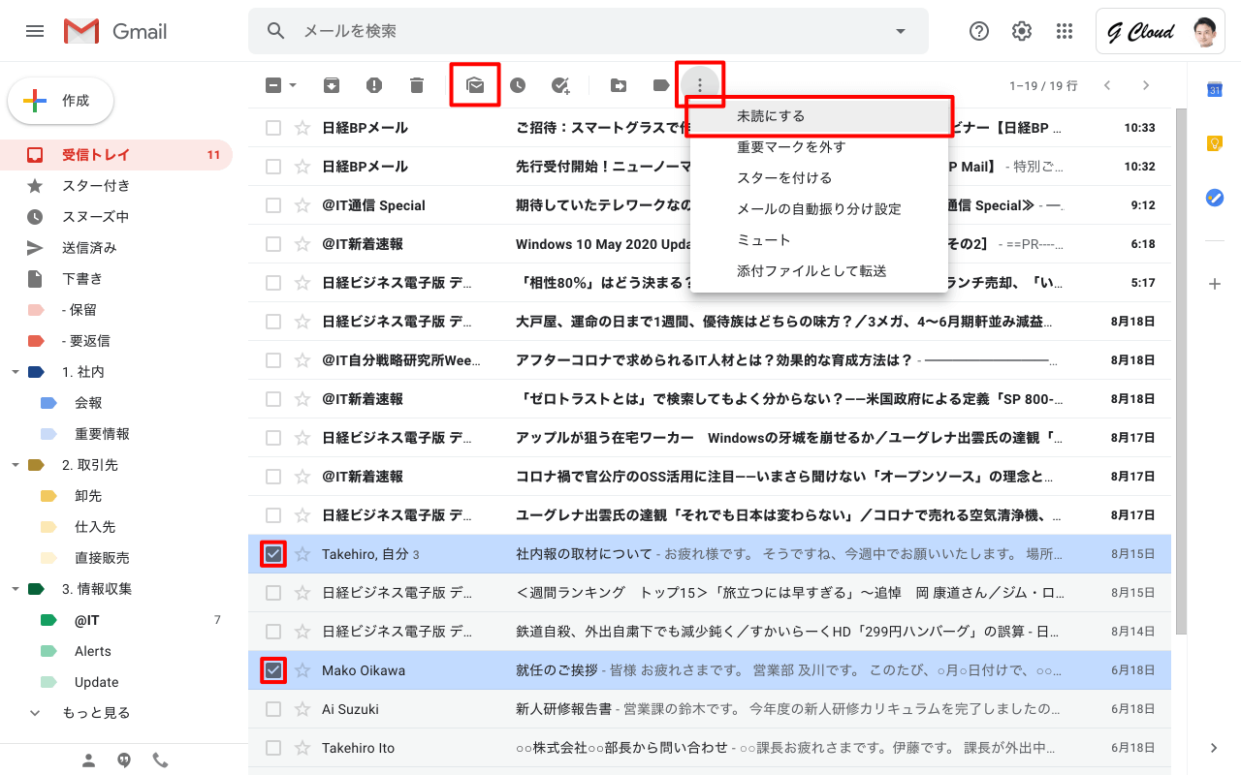Viewport: 1241px width, 775px height.
Task: Go to the newer messages page arrow
Action: 1107,85
